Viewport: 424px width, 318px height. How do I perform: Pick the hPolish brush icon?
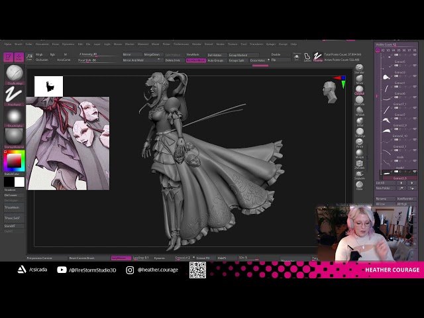(x=359, y=110)
